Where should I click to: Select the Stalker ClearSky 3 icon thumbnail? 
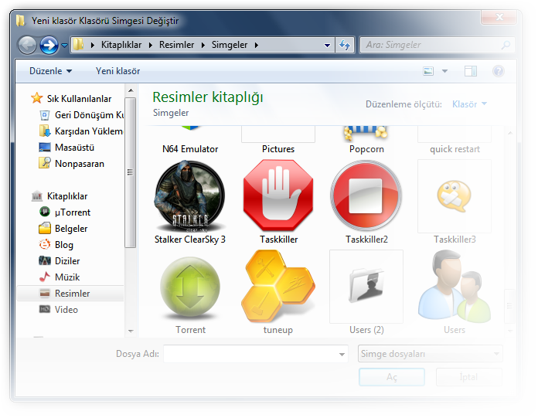point(189,195)
